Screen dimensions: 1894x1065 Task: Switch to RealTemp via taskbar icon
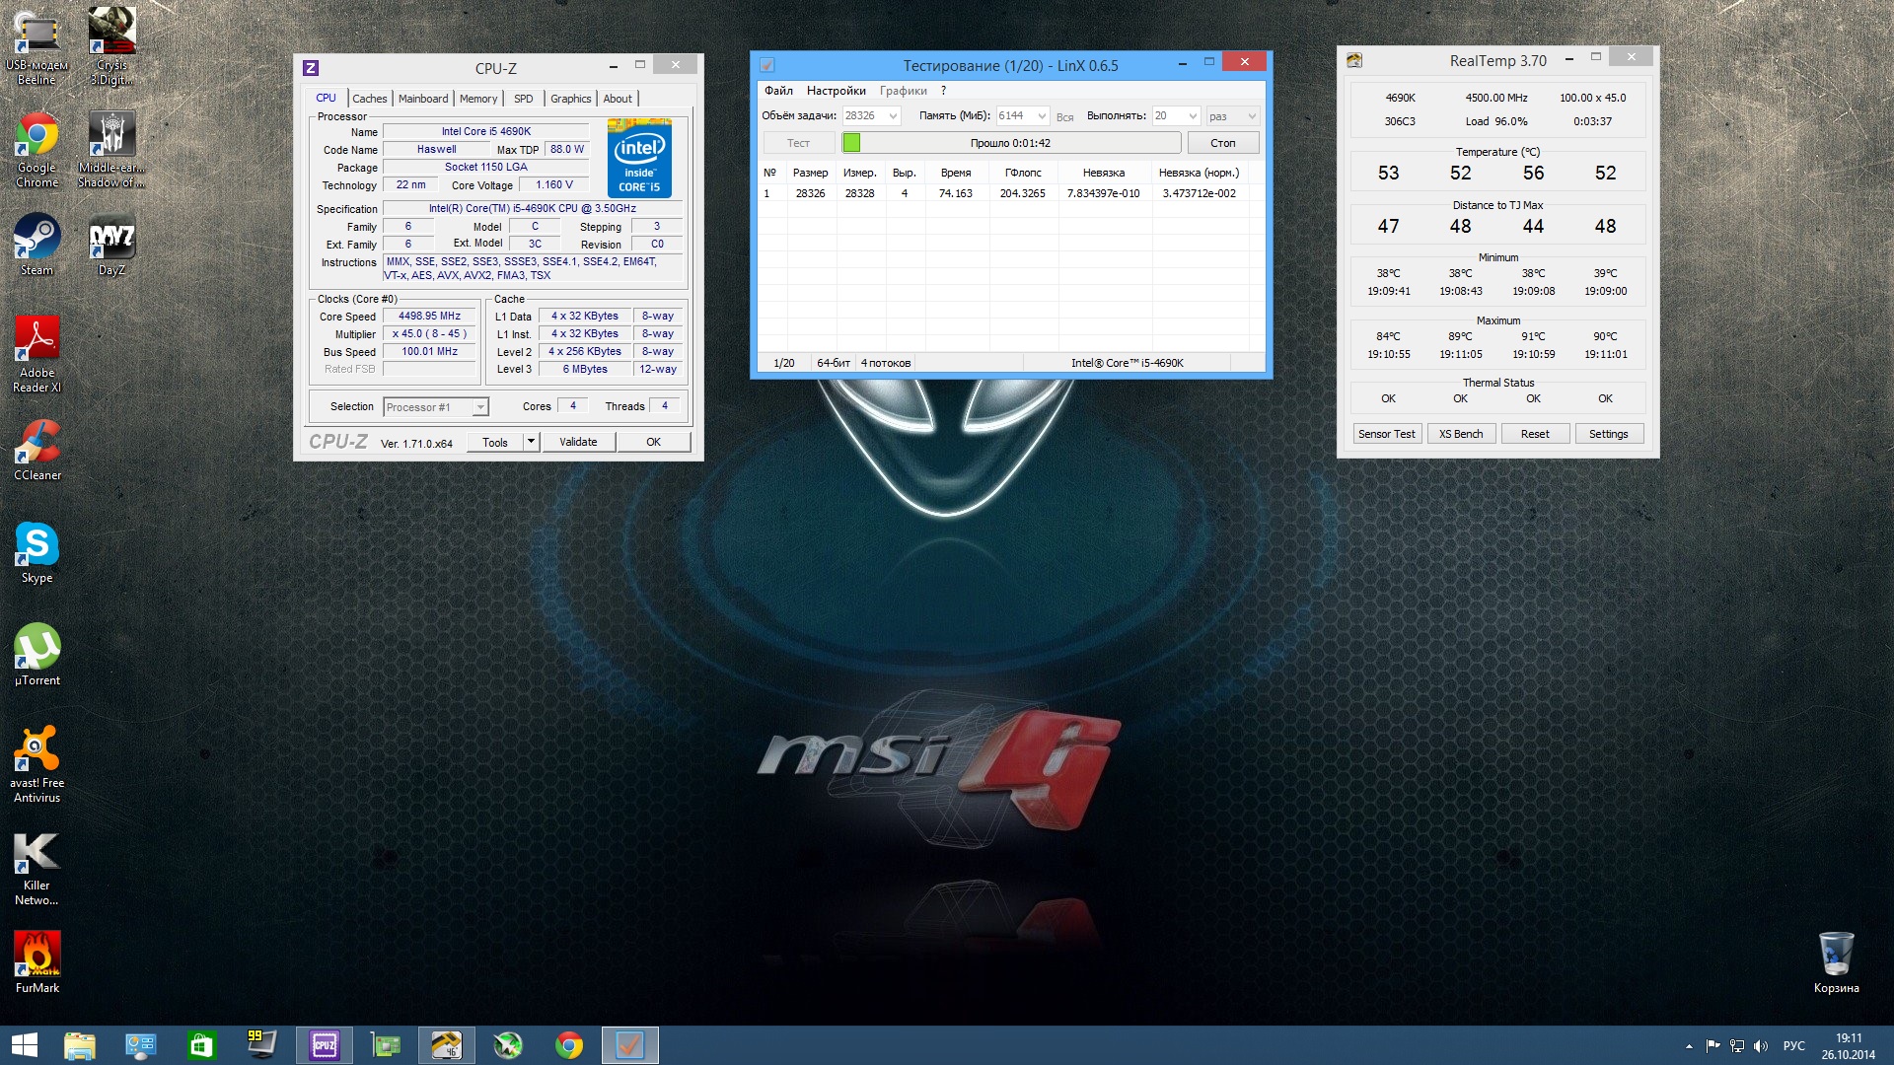coord(447,1045)
